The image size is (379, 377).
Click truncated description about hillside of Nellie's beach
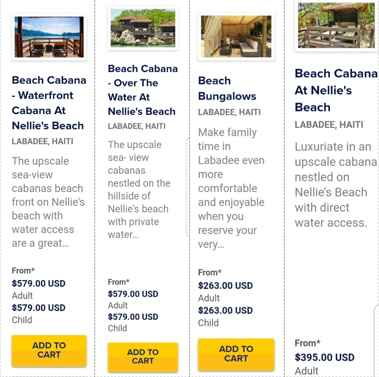point(139,189)
